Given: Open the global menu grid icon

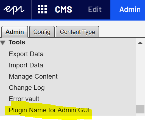Looking at the screenshot, I should pyautogui.click(x=42, y=9).
